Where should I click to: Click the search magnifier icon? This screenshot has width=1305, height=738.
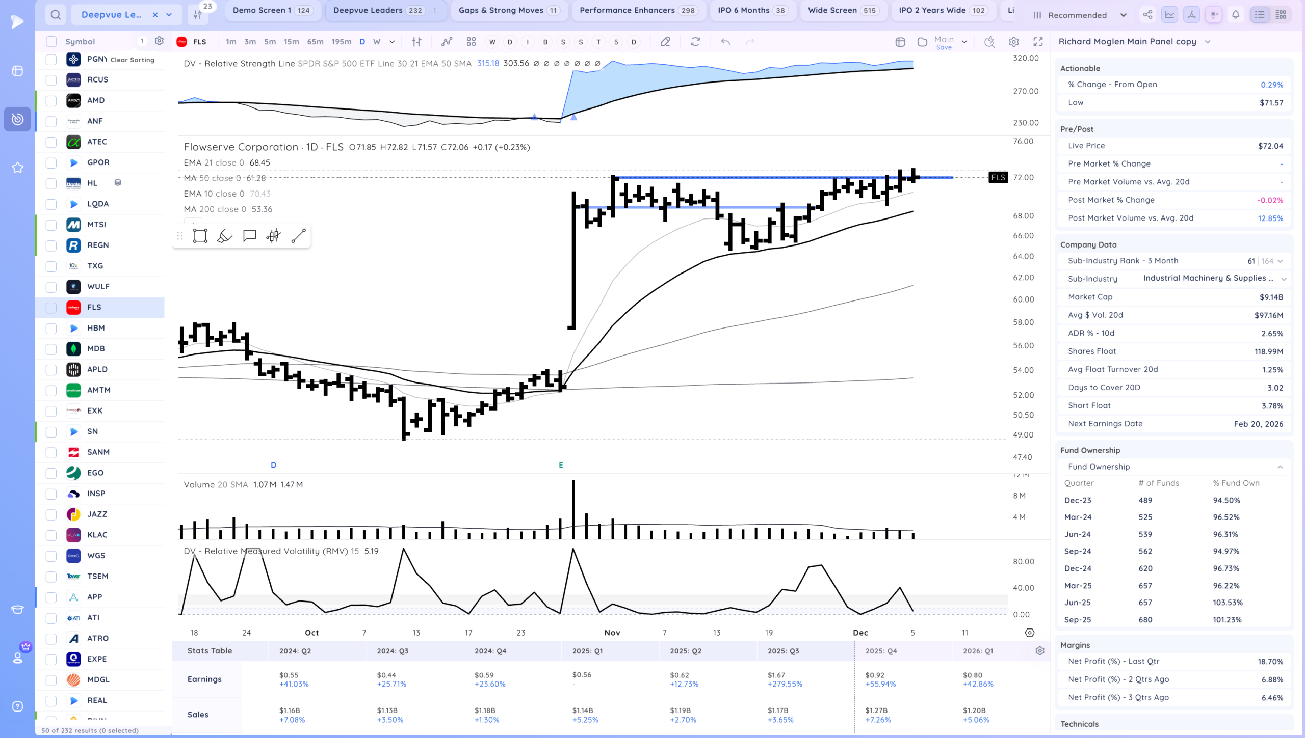[x=56, y=15]
